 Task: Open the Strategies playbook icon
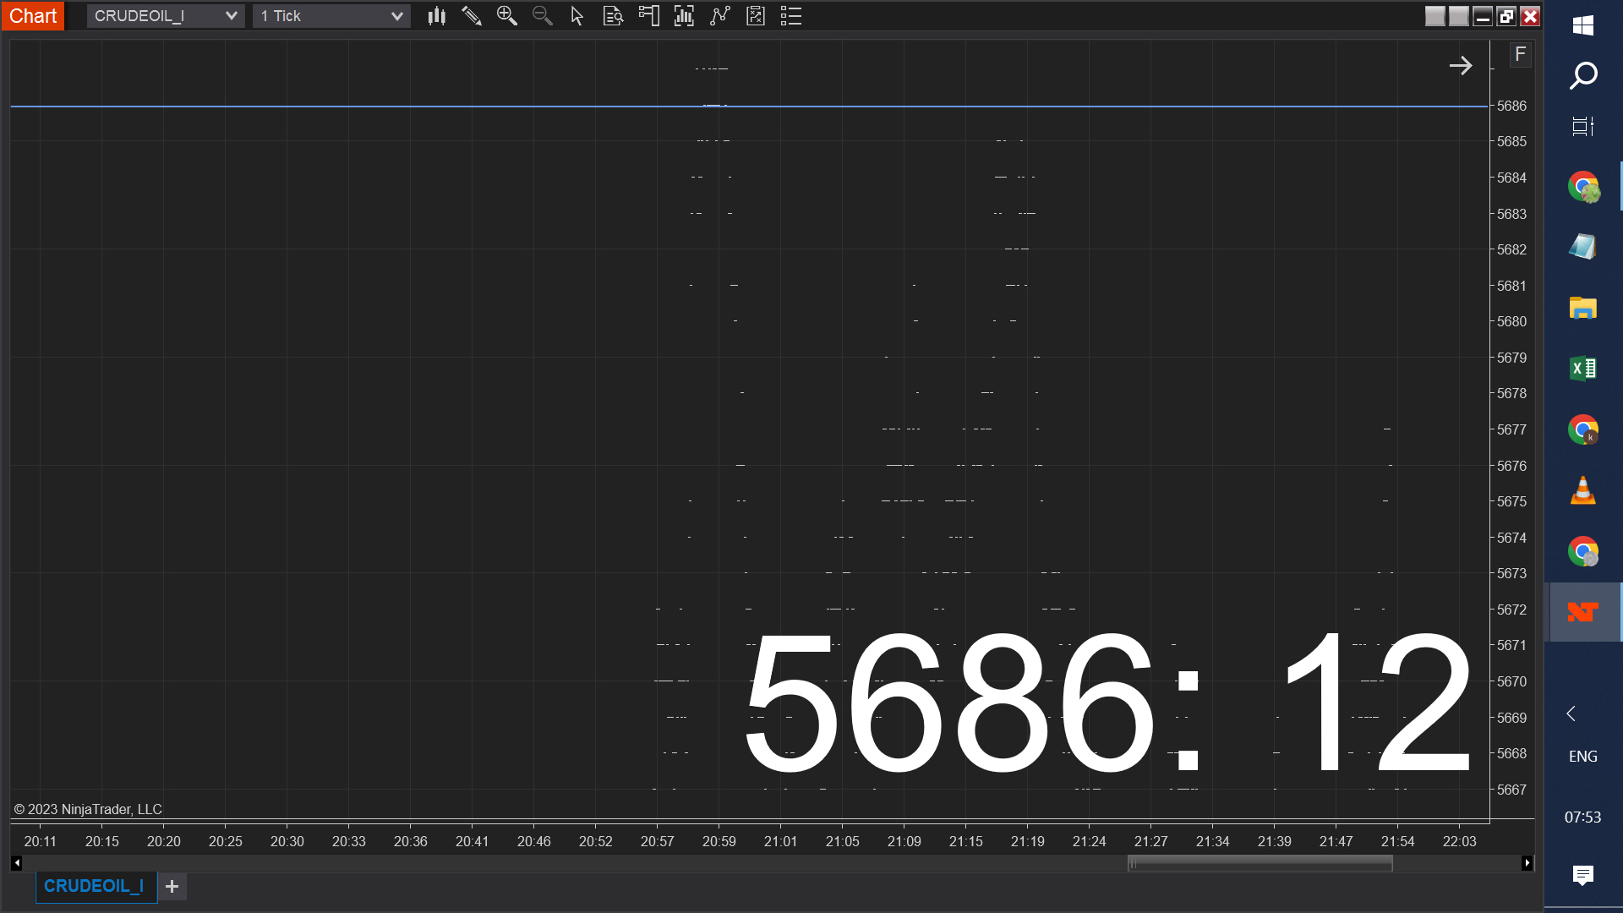click(x=756, y=16)
